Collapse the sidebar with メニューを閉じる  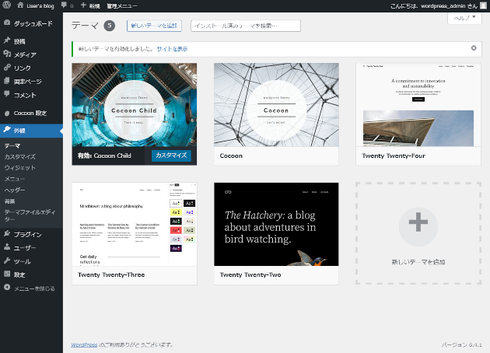[x=29, y=288]
